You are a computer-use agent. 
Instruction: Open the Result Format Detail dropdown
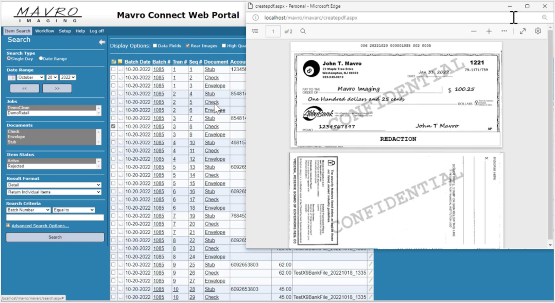coord(54,185)
